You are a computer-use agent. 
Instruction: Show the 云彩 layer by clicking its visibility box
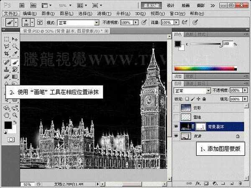click(176, 107)
